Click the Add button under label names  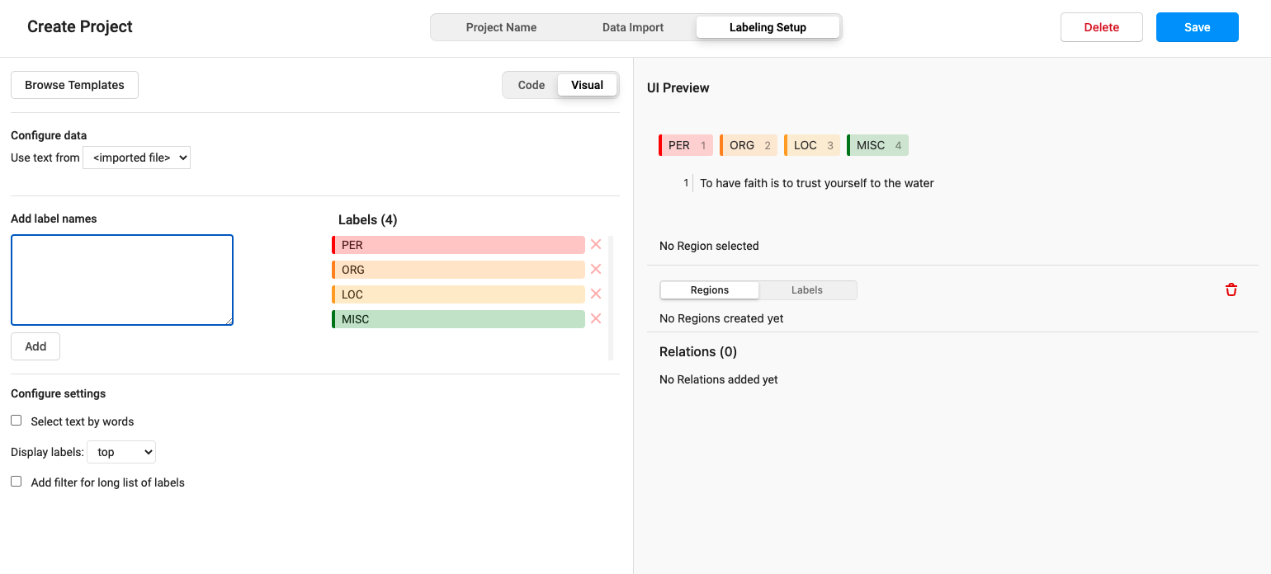click(35, 346)
